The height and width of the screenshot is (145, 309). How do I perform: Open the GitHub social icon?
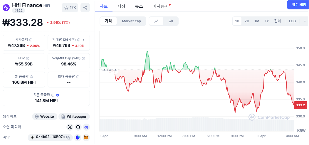click(x=78, y=127)
